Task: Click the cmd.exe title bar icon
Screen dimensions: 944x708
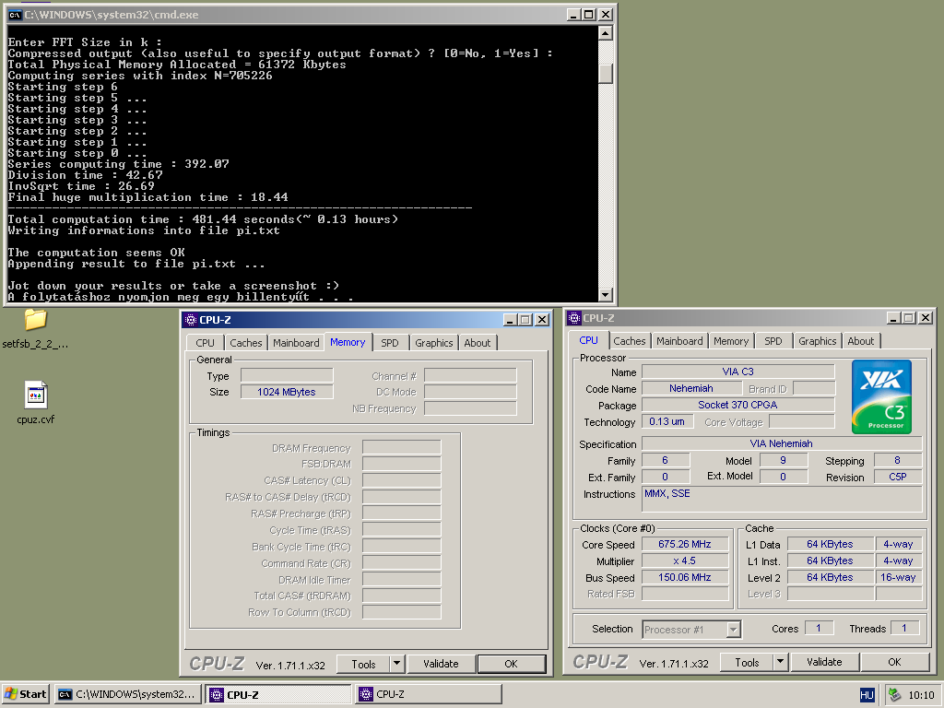Action: [15, 15]
